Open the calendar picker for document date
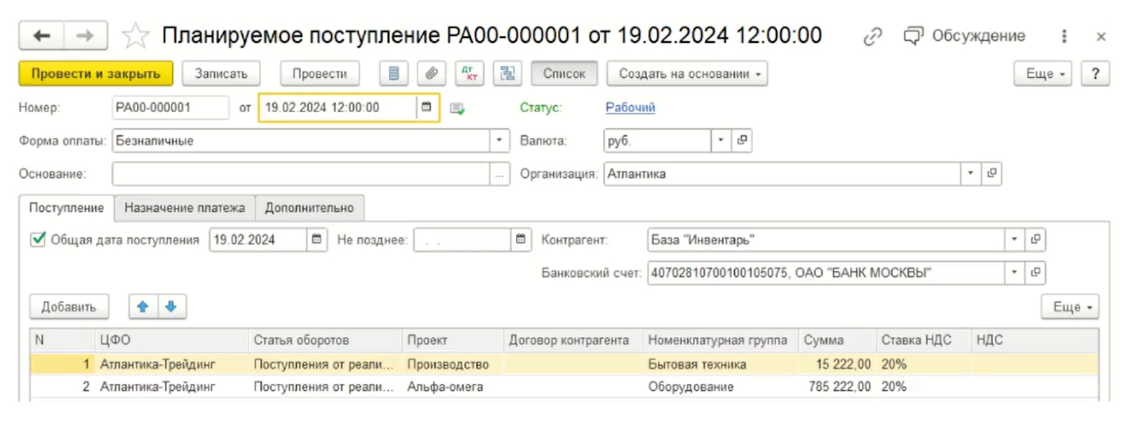The height and width of the screenshot is (422, 1123). coord(426,108)
